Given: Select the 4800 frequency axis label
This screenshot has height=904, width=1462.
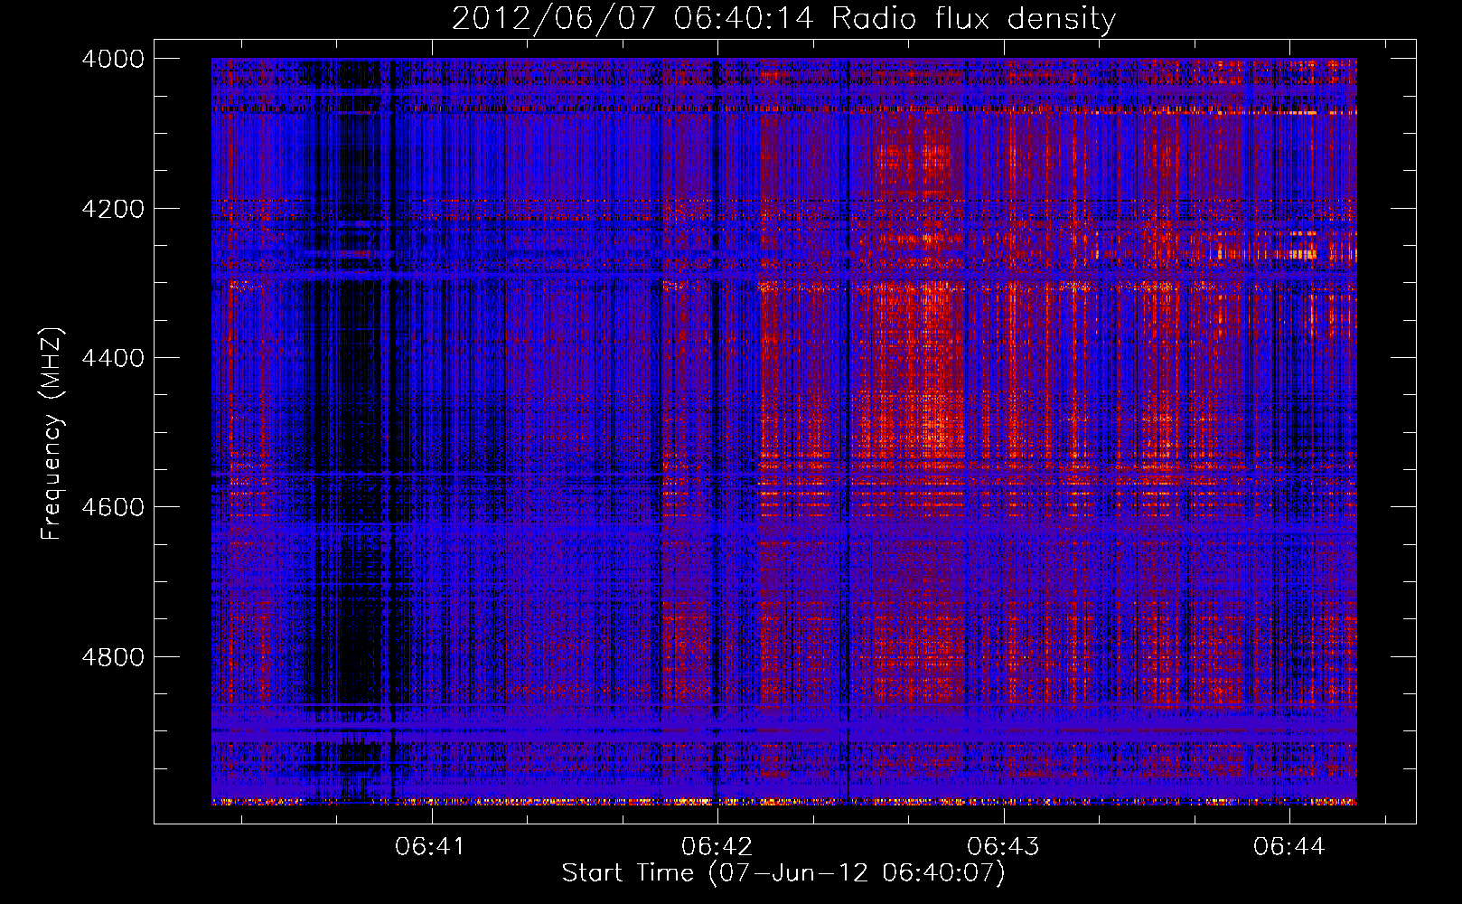Looking at the screenshot, I should (113, 657).
